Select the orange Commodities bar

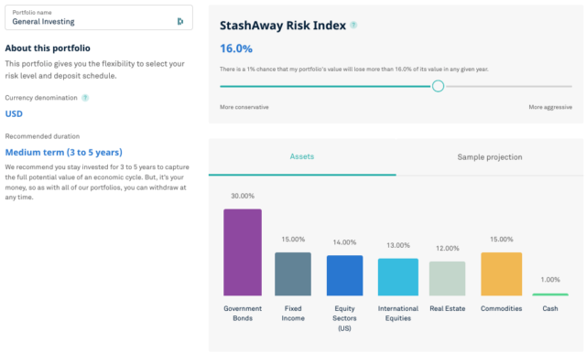pyautogui.click(x=502, y=273)
